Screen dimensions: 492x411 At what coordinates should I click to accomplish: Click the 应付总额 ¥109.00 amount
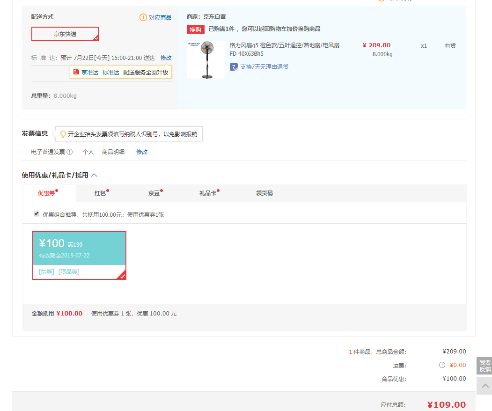pyautogui.click(x=446, y=404)
